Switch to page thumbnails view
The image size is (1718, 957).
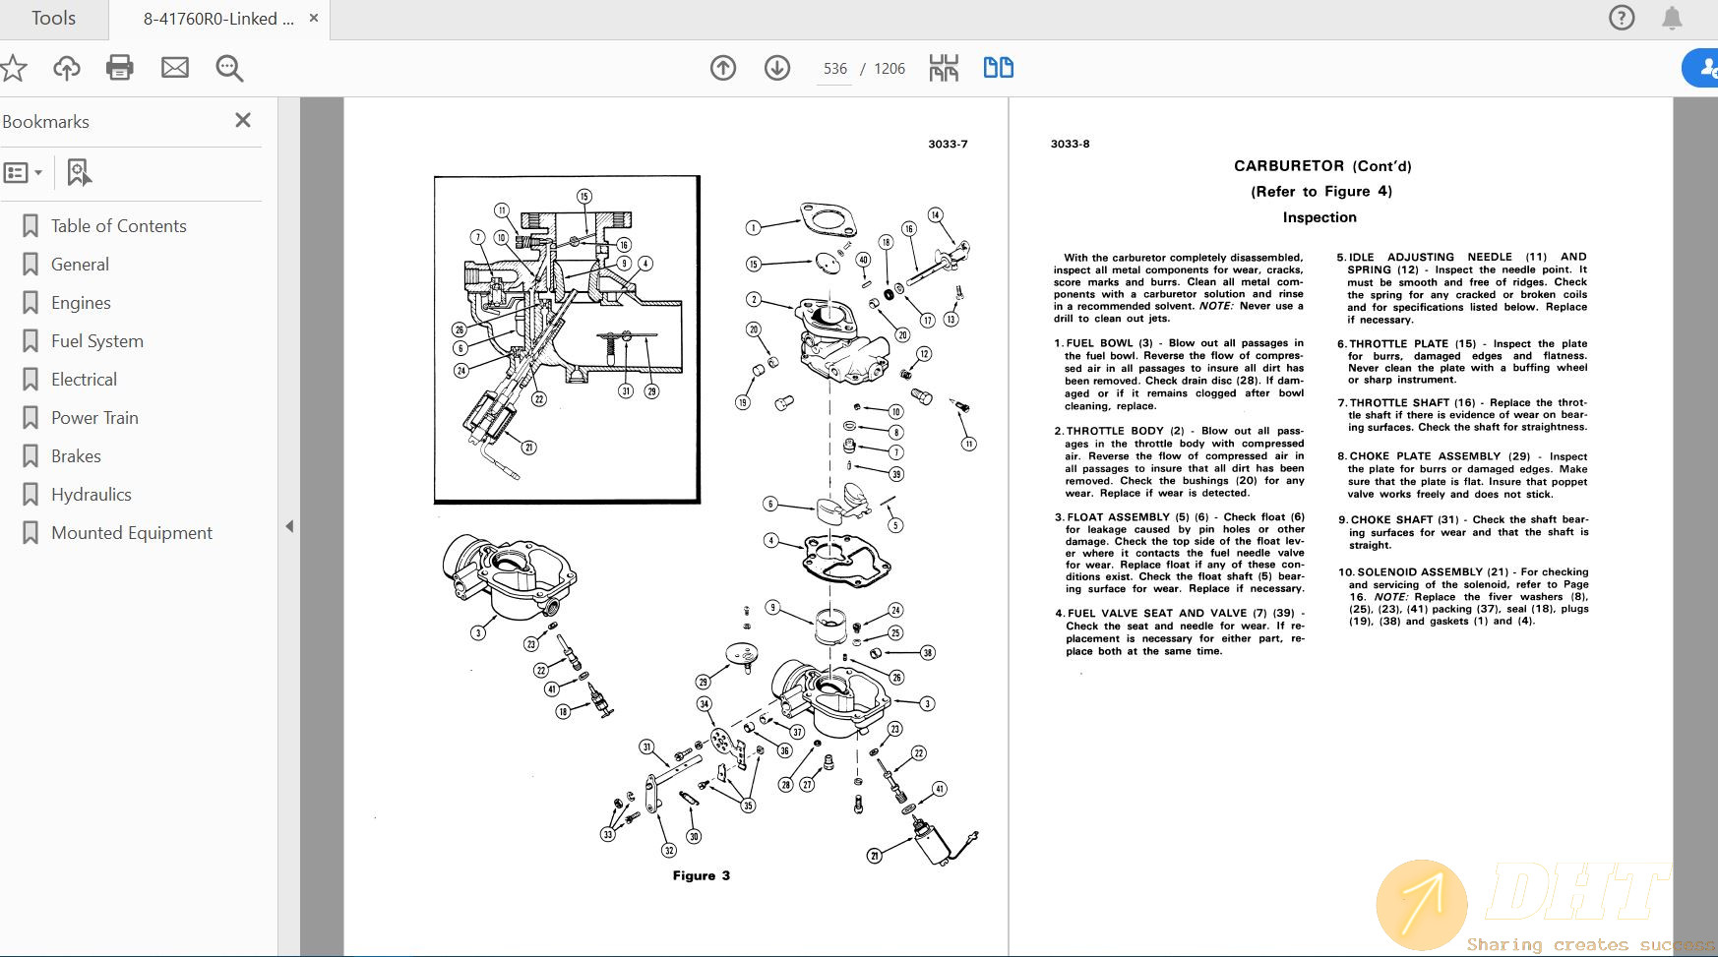942,68
